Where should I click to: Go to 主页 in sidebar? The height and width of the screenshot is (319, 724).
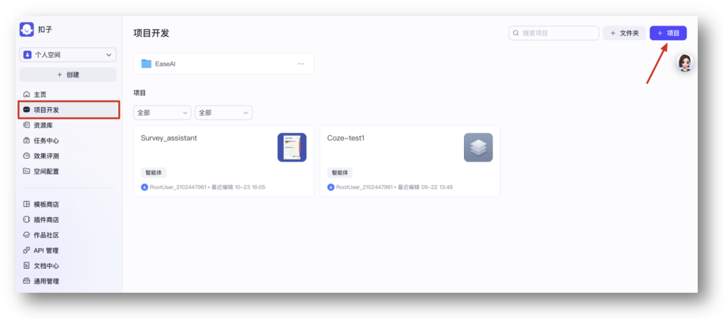pyautogui.click(x=68, y=94)
